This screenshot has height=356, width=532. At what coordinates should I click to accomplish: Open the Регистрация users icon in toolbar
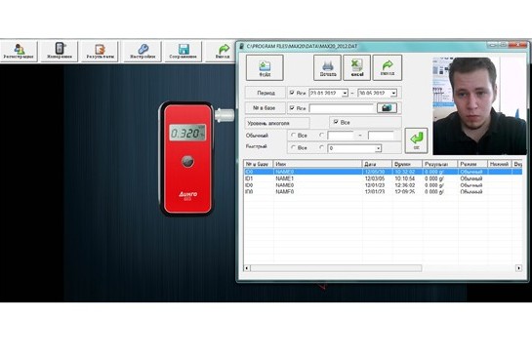point(19,51)
